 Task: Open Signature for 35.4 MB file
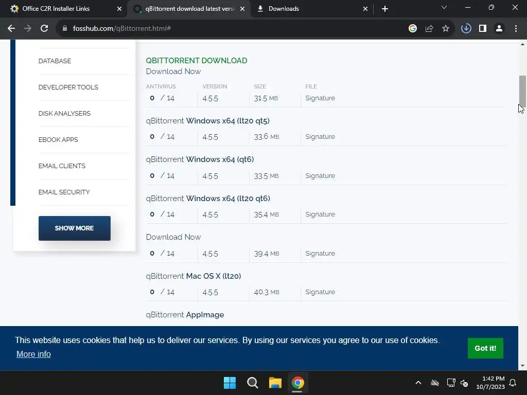pos(320,214)
